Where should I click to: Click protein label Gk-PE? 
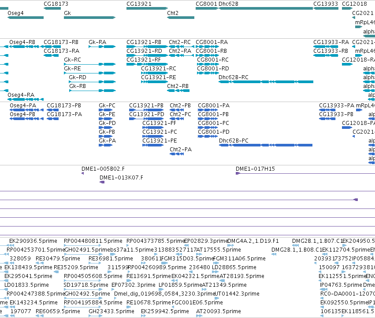tap(107, 115)
